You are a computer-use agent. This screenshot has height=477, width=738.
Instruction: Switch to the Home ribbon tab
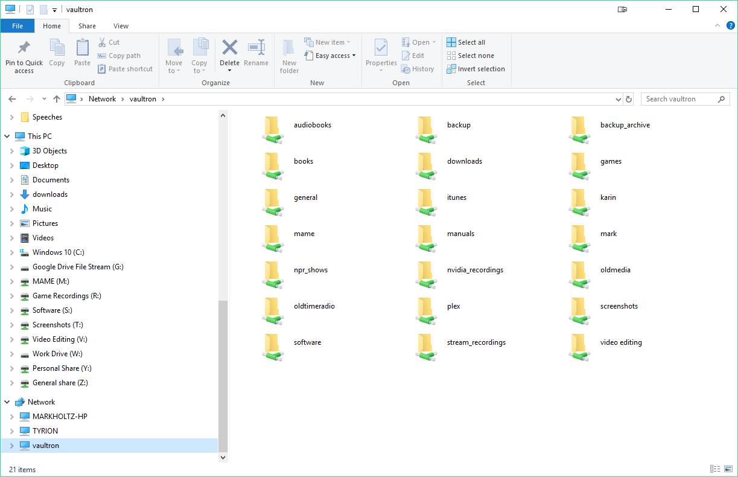coord(52,26)
